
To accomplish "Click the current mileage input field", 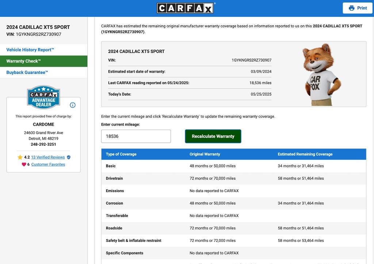I will coord(136,136).
